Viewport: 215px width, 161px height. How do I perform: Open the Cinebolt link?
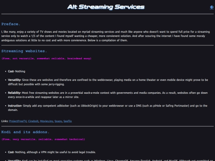click(33, 121)
